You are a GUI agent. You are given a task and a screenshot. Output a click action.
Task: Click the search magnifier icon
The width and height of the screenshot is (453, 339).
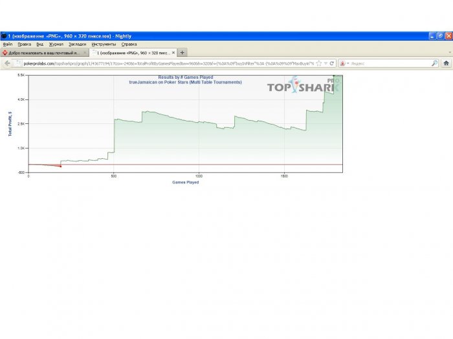[434, 63]
